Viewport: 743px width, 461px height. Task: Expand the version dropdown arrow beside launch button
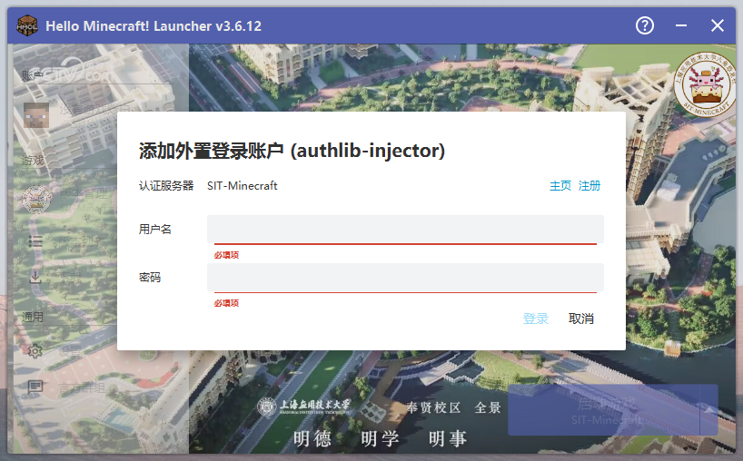pyautogui.click(x=708, y=409)
